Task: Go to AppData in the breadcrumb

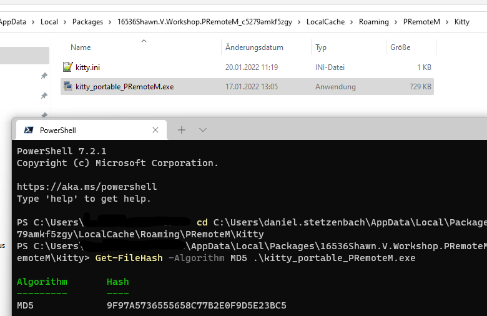Action: coord(12,22)
